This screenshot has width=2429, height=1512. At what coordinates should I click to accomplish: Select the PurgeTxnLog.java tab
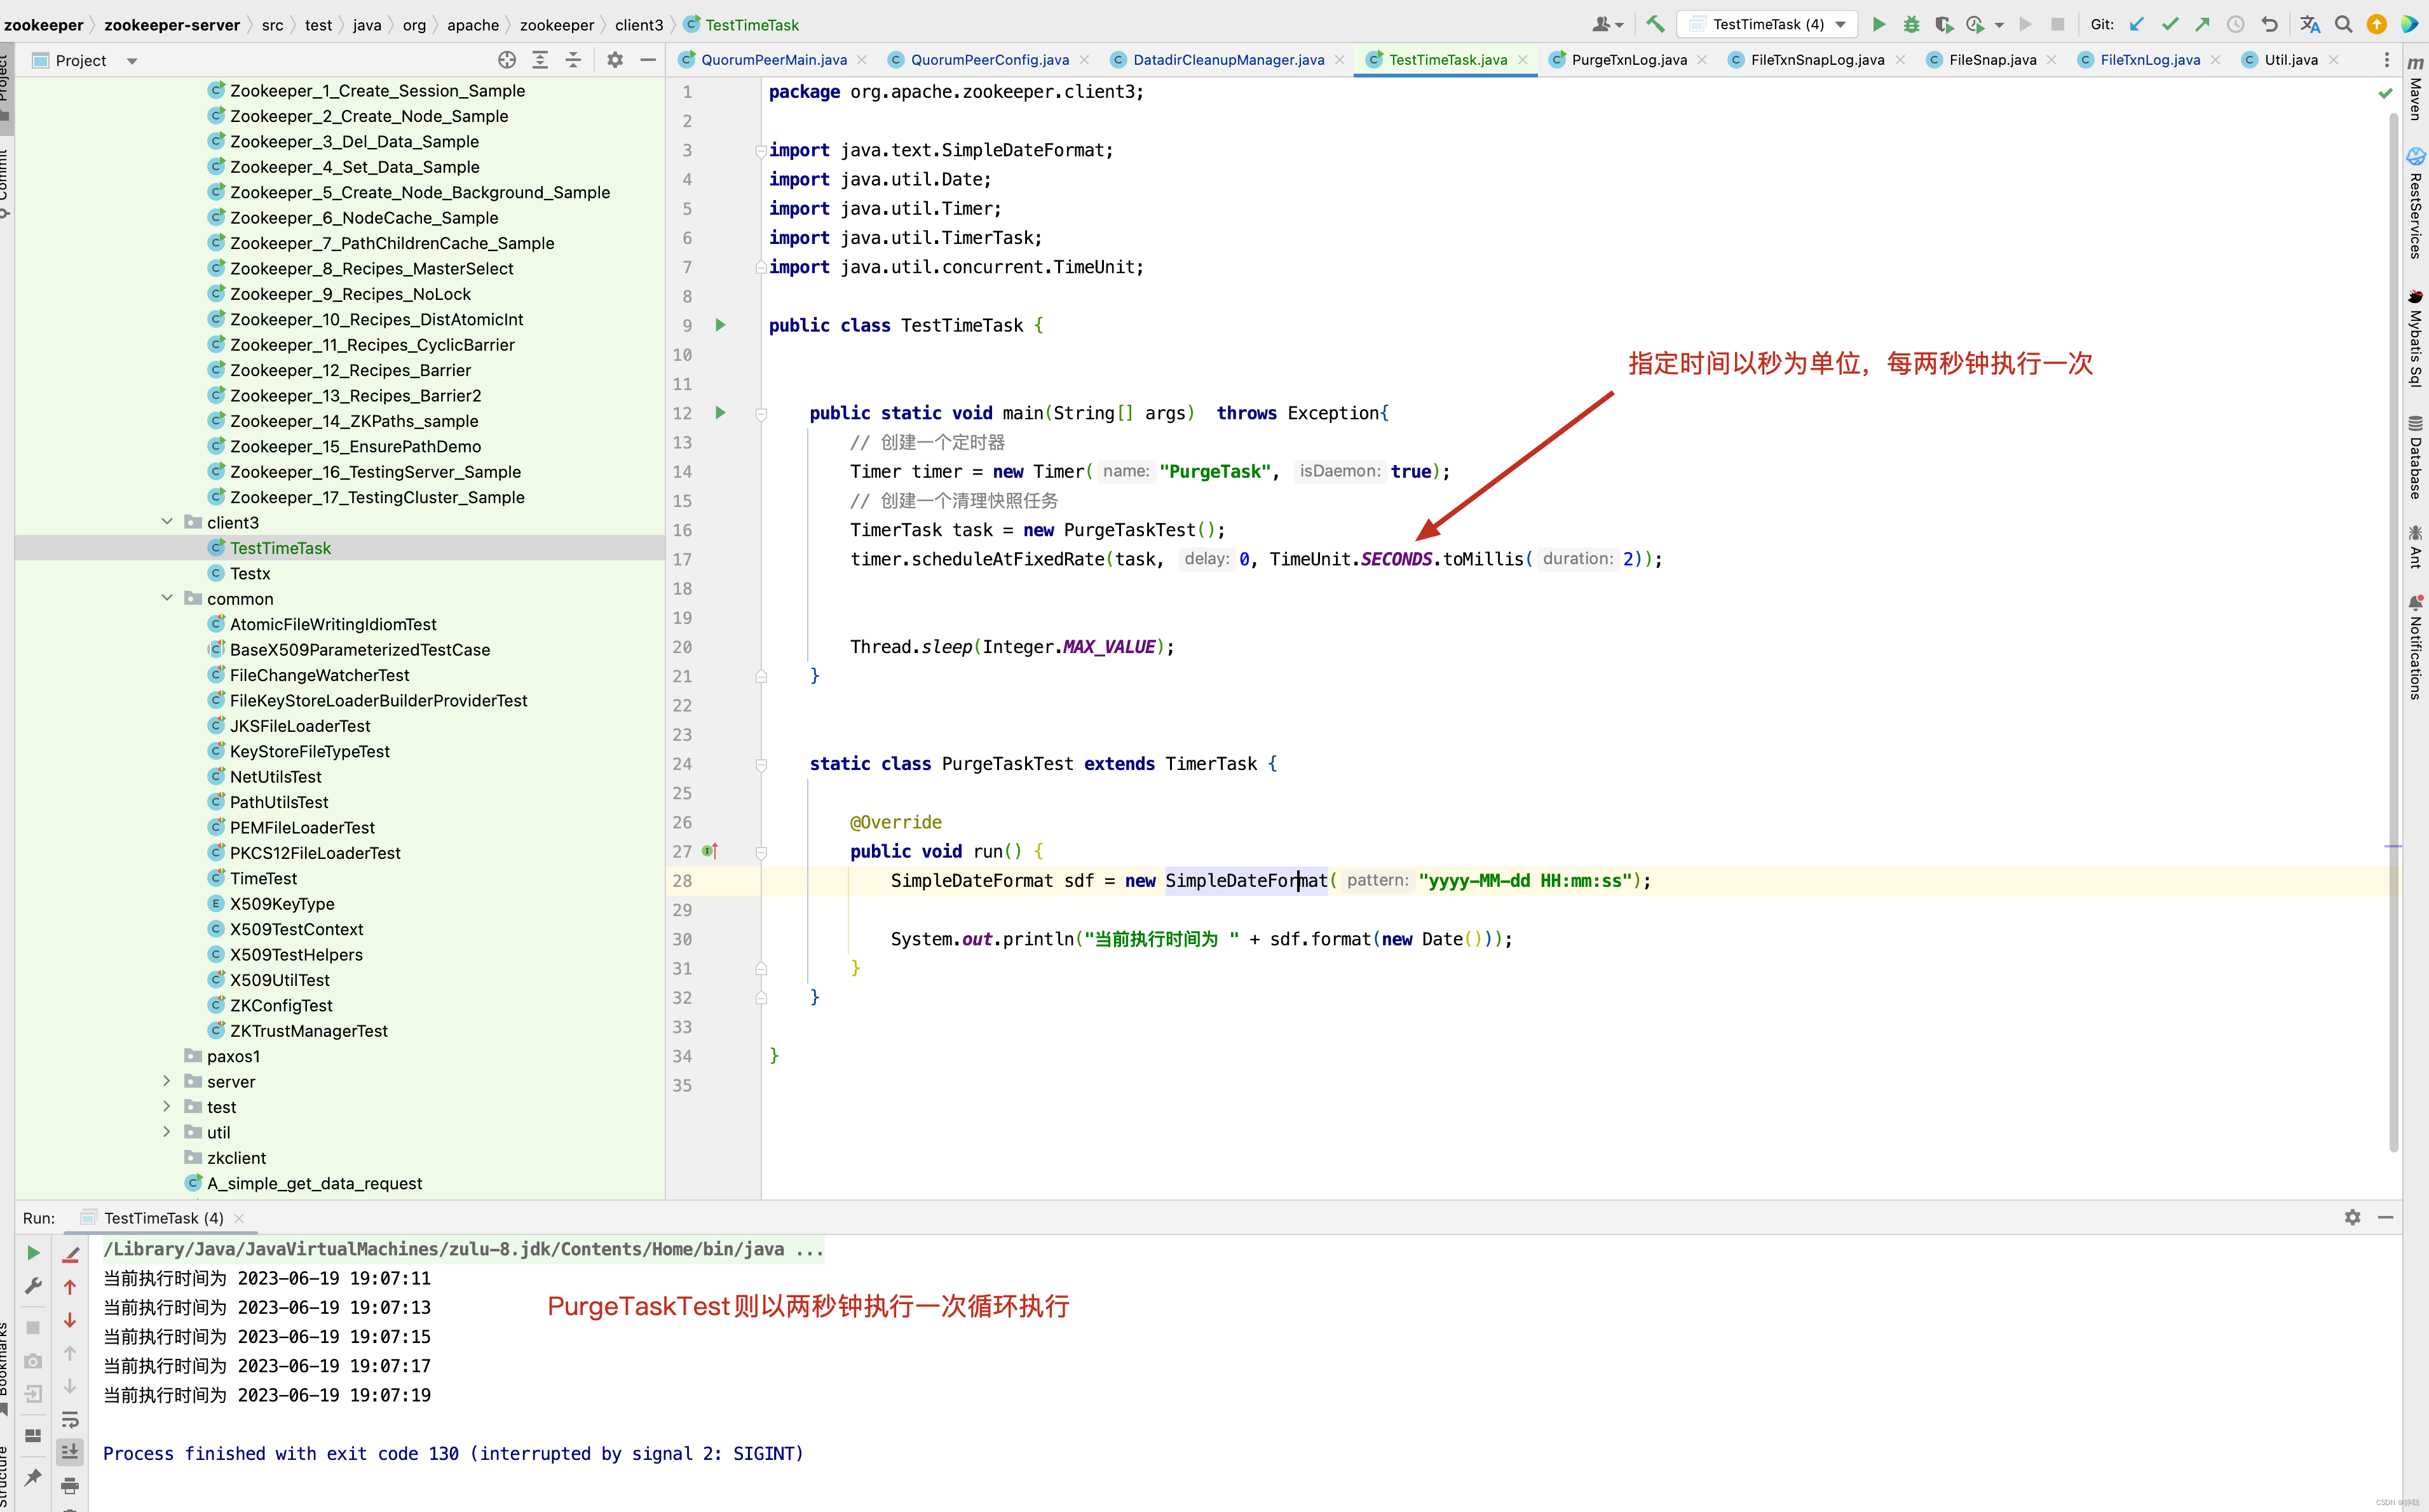click(x=1628, y=60)
